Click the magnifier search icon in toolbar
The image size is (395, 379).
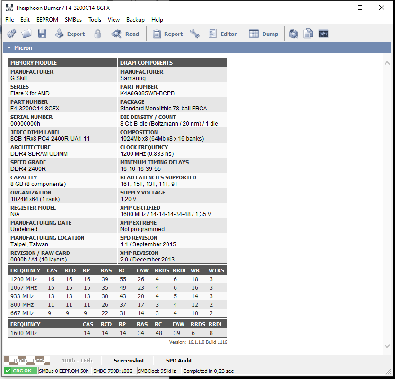[293, 34]
